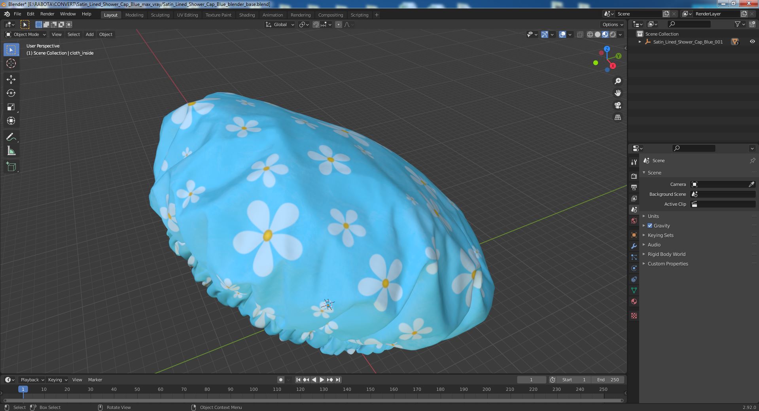Image resolution: width=759 pixels, height=411 pixels.
Task: Select the Annotate tool
Action: pos(11,137)
